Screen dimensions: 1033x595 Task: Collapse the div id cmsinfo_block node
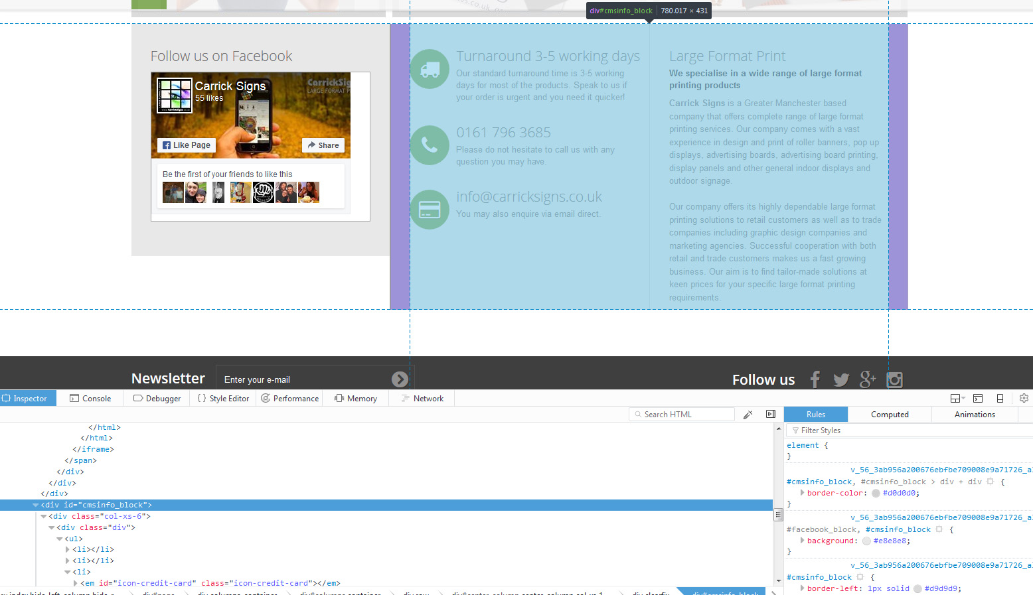click(36, 505)
